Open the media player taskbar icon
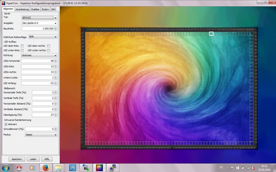276x172 pixels. click(32, 168)
